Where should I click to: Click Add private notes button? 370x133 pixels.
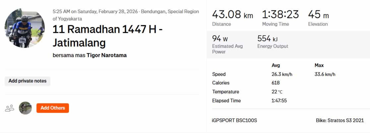pyautogui.click(x=28, y=81)
